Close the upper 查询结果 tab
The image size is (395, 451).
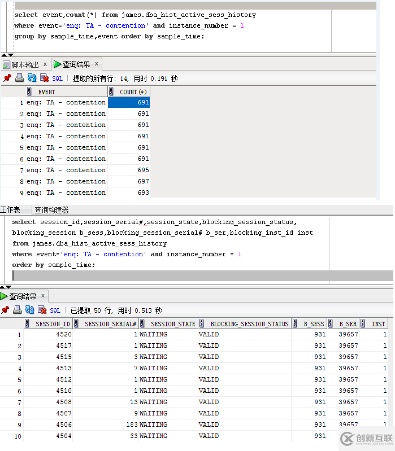tap(97, 64)
